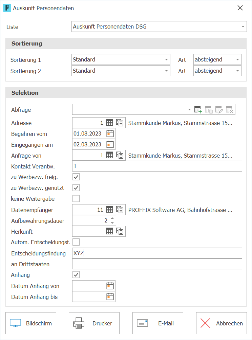Send list via E-Mail
This screenshot has height=340, width=252.
158,323
